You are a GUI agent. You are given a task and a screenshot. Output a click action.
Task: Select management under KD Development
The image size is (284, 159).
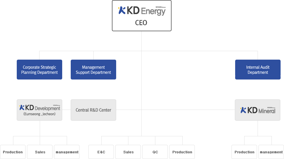click(67, 152)
